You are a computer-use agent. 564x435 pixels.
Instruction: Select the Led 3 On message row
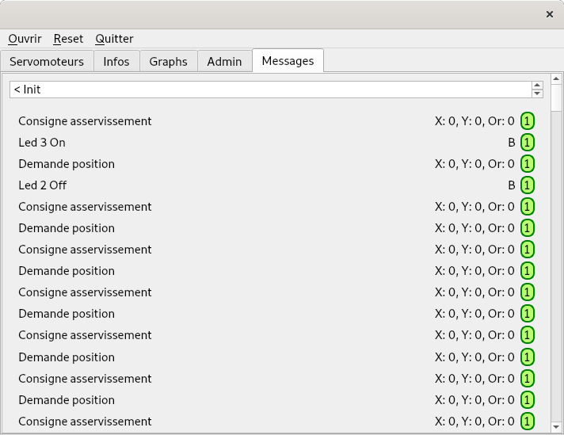276,143
